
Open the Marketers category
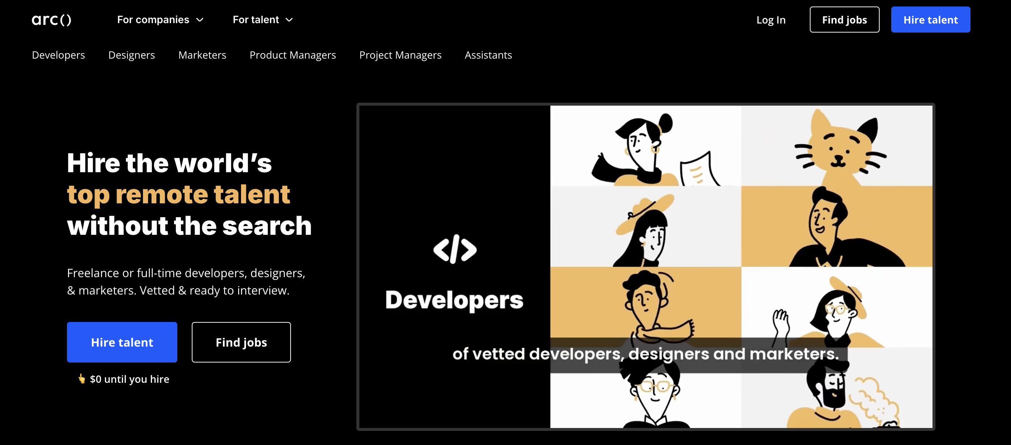(x=202, y=55)
